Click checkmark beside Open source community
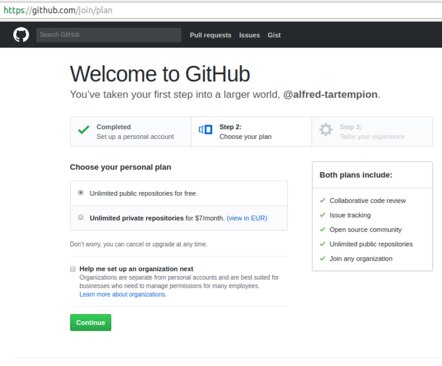The height and width of the screenshot is (366, 442). (x=323, y=229)
